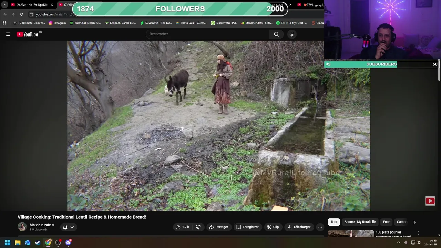Open File Explorer from taskbar
Image resolution: width=441 pixels, height=248 pixels.
click(x=18, y=242)
